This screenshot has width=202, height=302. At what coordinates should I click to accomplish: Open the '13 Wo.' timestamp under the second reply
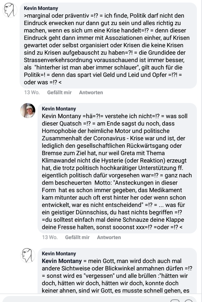point(50,237)
